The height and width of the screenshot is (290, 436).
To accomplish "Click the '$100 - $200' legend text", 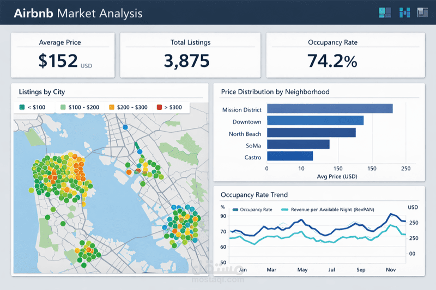I will point(84,107).
